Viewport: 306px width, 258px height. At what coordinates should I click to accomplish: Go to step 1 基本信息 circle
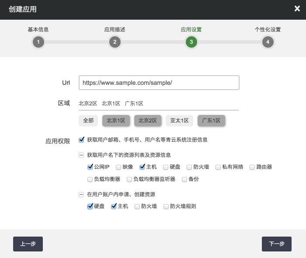point(38,42)
